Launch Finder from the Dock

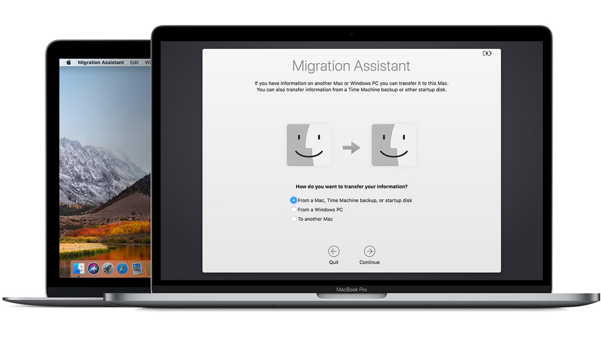[79, 268]
